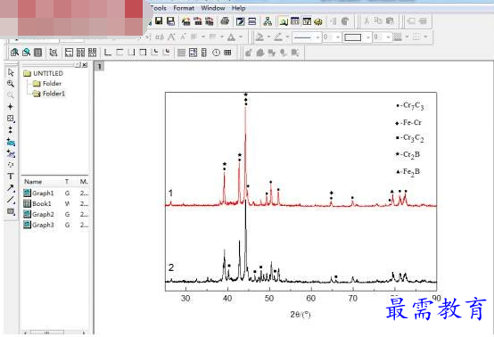Click the Save Project disk icon
This screenshot has height=337, width=494.
[x=159, y=21]
